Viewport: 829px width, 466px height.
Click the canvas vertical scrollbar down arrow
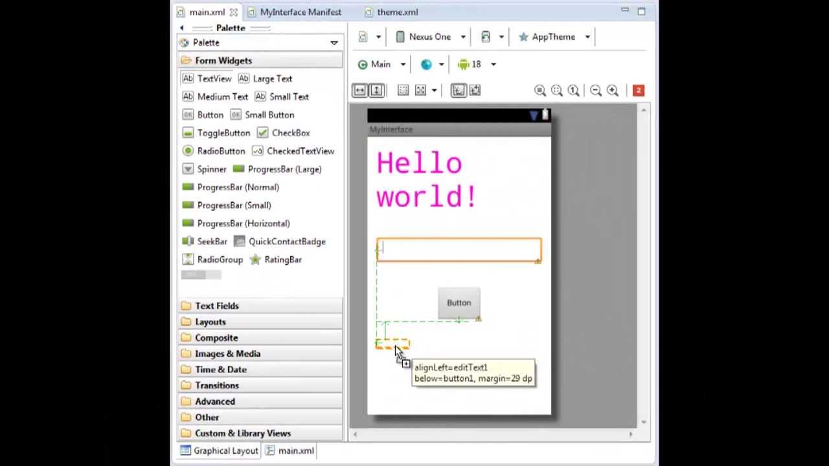coord(643,422)
